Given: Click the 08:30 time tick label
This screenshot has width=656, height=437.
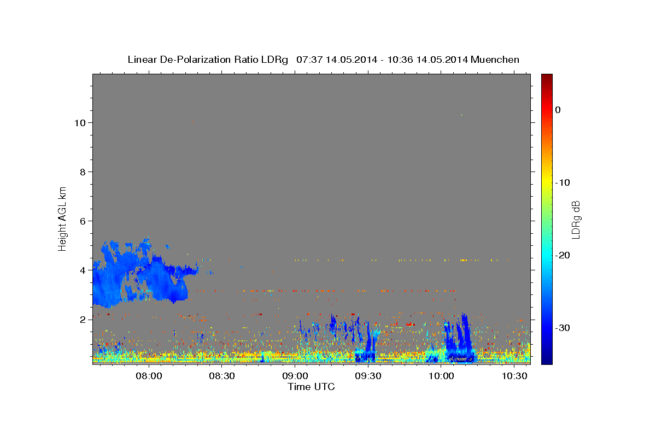Looking at the screenshot, I should click(x=222, y=376).
